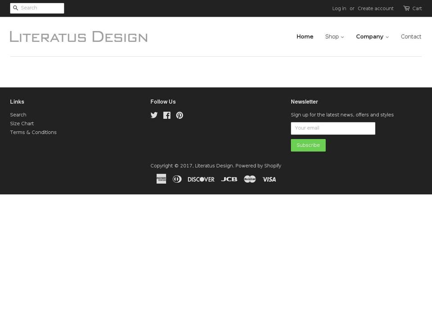The height and width of the screenshot is (324, 432).
Task: Open the shopping cart icon
Action: point(406,8)
